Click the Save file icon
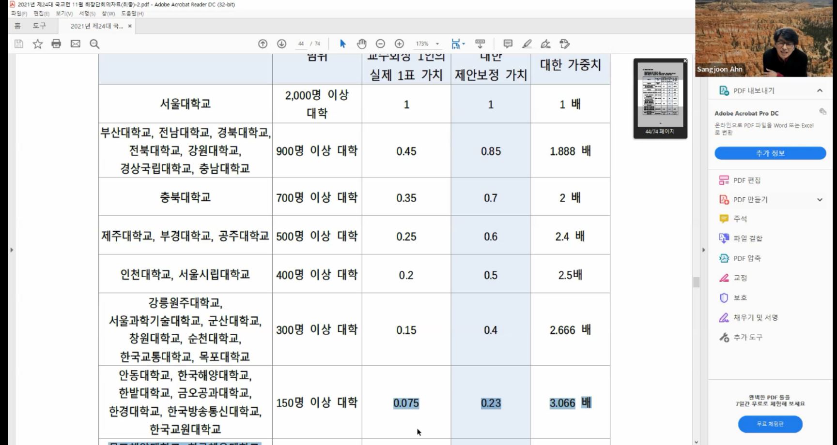The height and width of the screenshot is (445, 837). tap(19, 44)
